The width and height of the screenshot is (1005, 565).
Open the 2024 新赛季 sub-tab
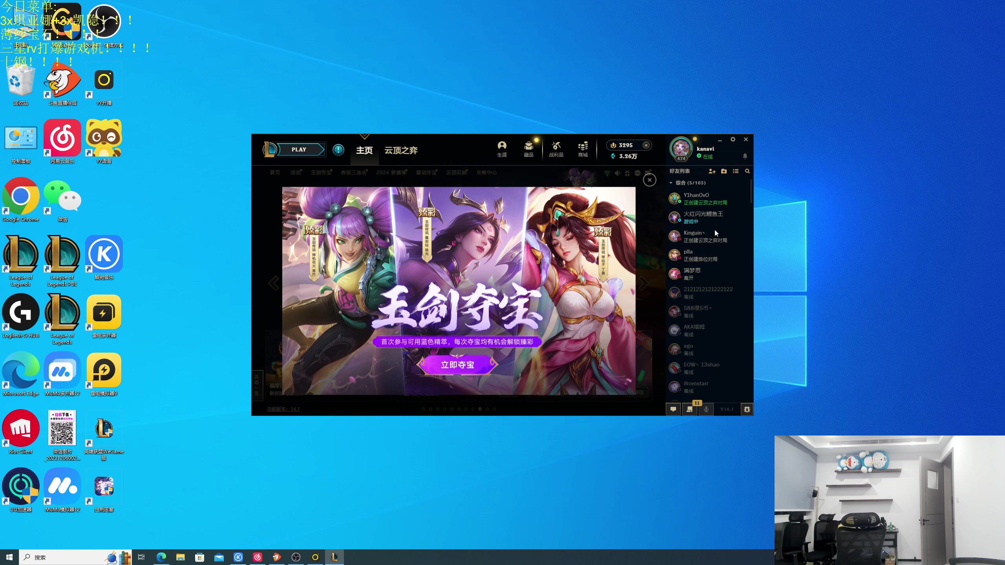[x=391, y=173]
